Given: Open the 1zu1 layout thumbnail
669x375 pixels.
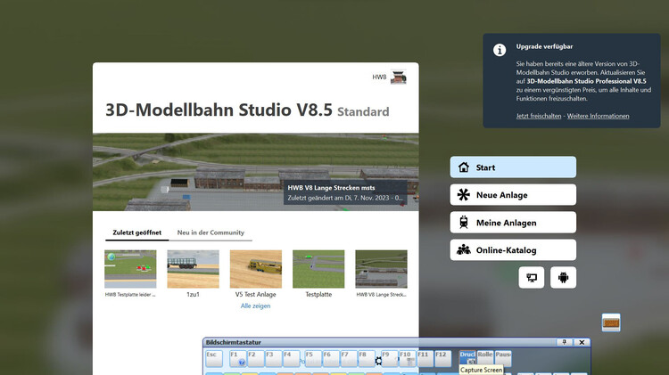Looking at the screenshot, I should [193, 269].
